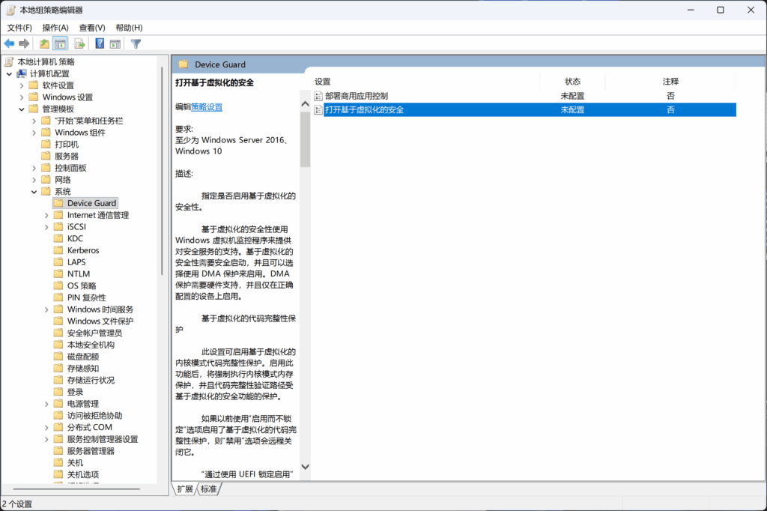Click the Forward arrow in toolbar
This screenshot has height=511, width=767.
[x=24, y=43]
